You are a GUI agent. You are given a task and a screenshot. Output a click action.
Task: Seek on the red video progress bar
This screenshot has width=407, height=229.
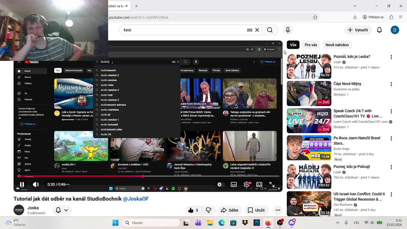(148, 176)
